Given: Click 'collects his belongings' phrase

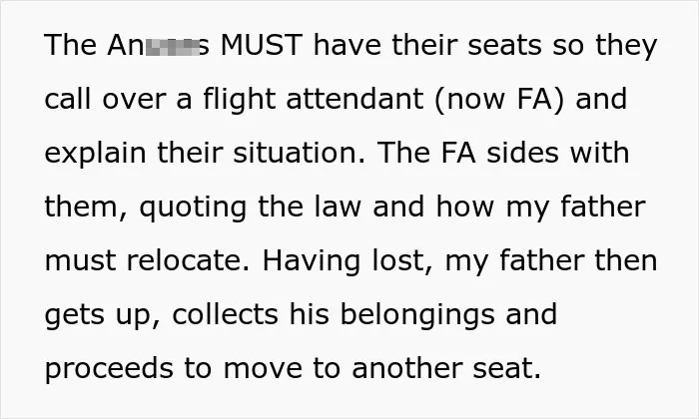Looking at the screenshot, I should (x=334, y=315).
